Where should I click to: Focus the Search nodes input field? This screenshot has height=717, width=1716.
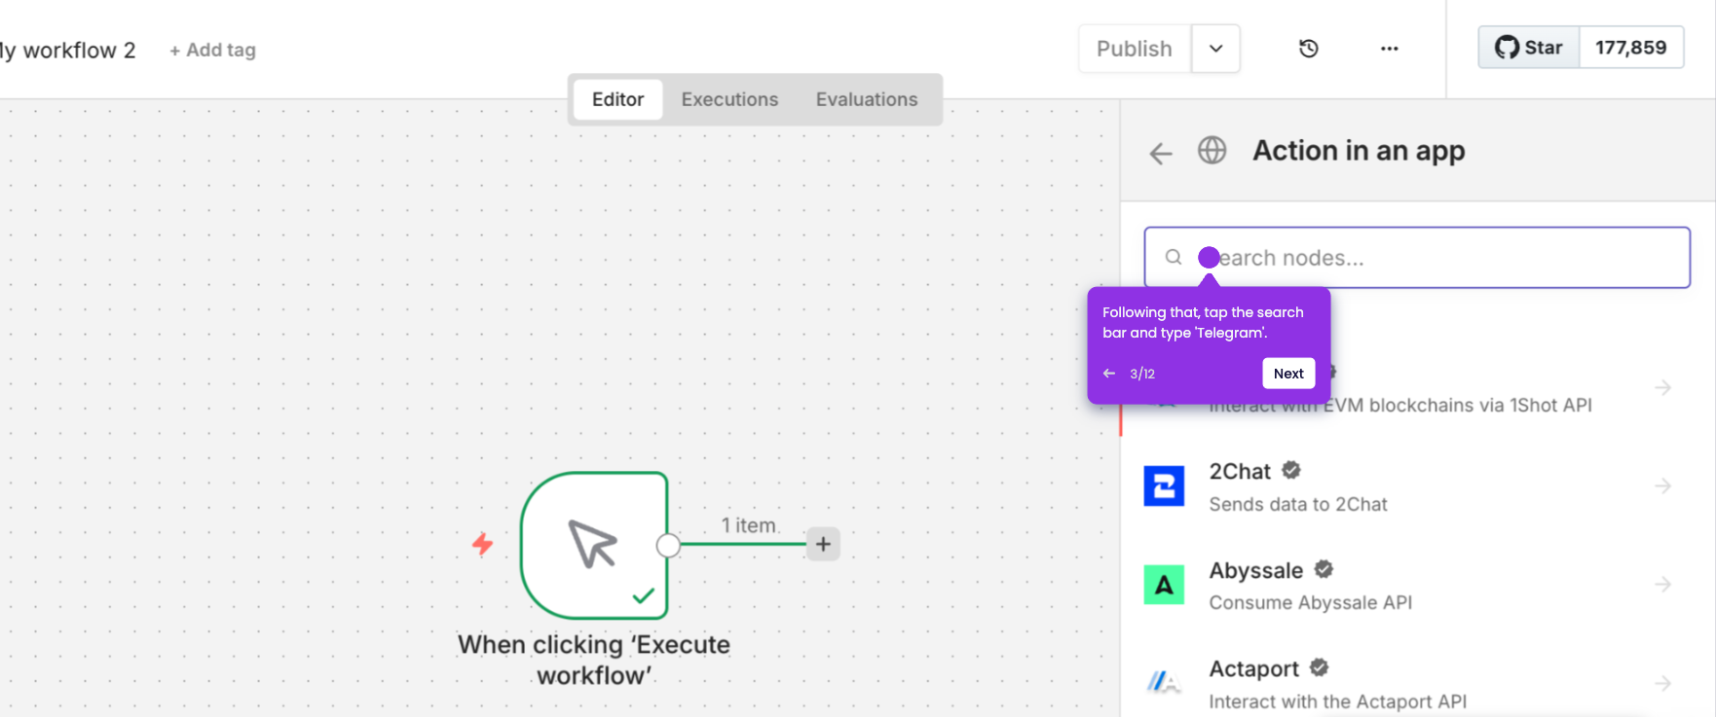click(x=1417, y=257)
